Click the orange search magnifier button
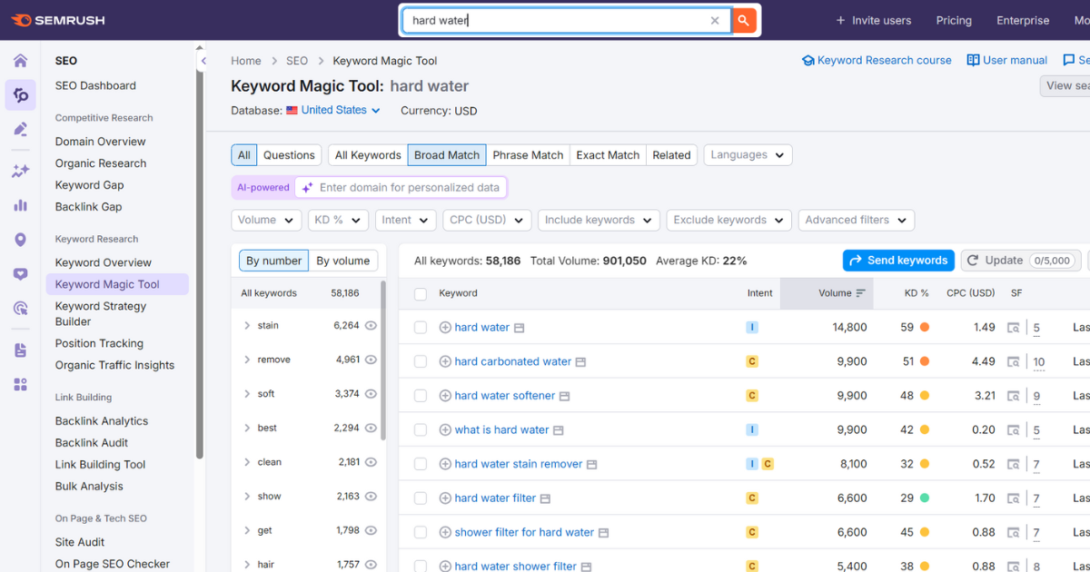Viewport: 1090px width, 572px height. point(744,20)
